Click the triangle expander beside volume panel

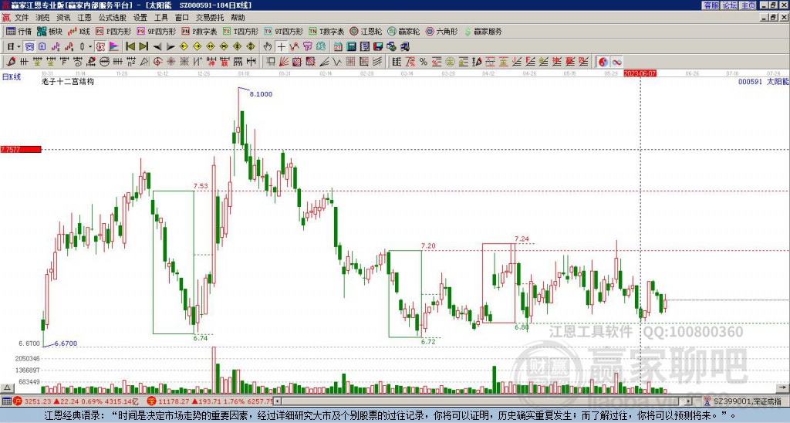click(x=6, y=387)
